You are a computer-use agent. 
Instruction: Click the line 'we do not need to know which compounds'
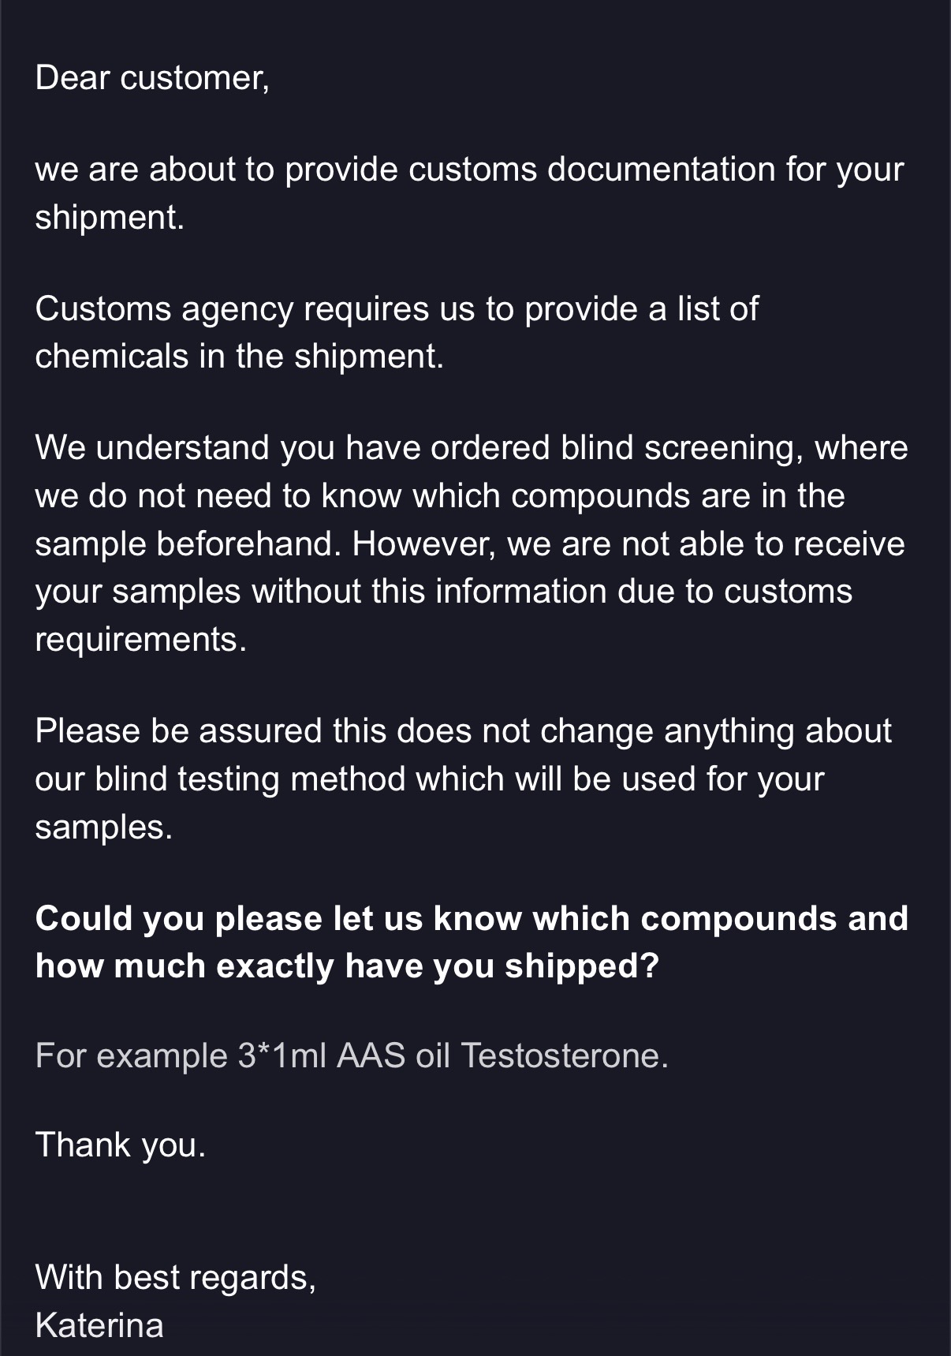440,495
